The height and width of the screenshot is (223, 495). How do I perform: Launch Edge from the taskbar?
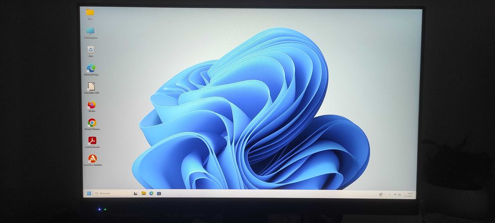point(151,193)
